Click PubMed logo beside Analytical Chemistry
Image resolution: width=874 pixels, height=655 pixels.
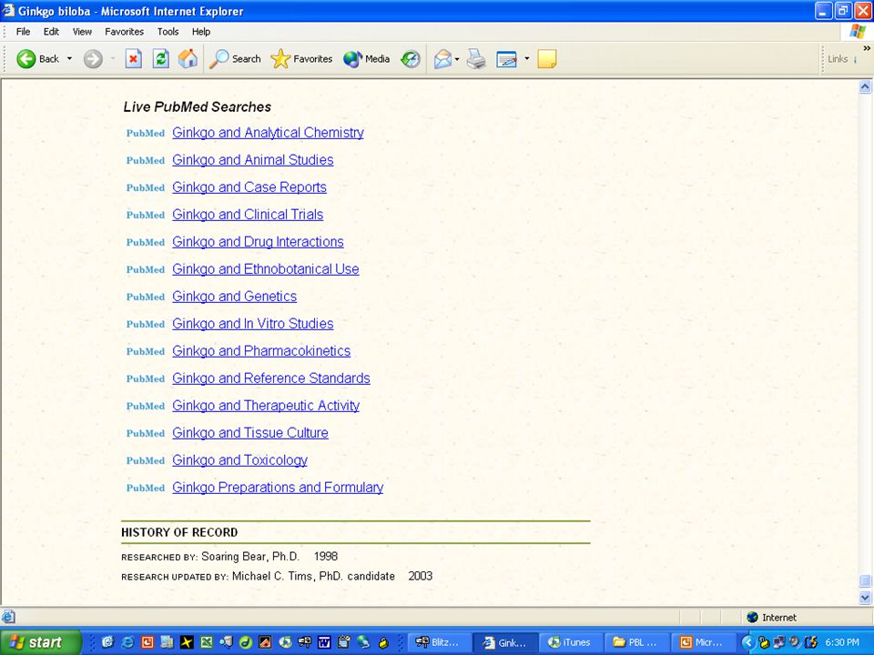pos(146,133)
